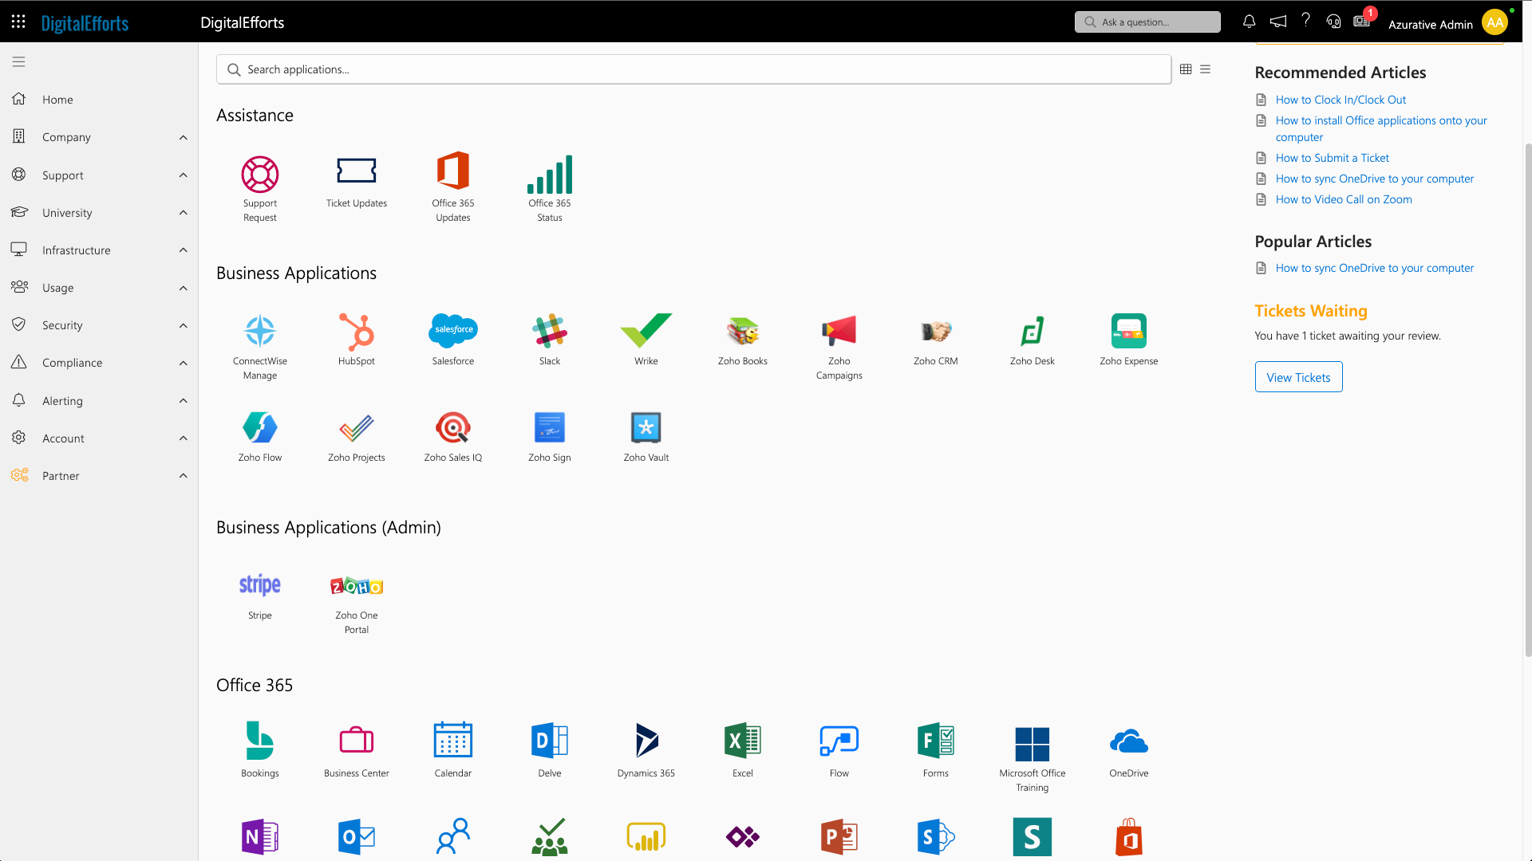
Task: Open How to Clock In/Clock Out article
Action: [x=1340, y=100]
